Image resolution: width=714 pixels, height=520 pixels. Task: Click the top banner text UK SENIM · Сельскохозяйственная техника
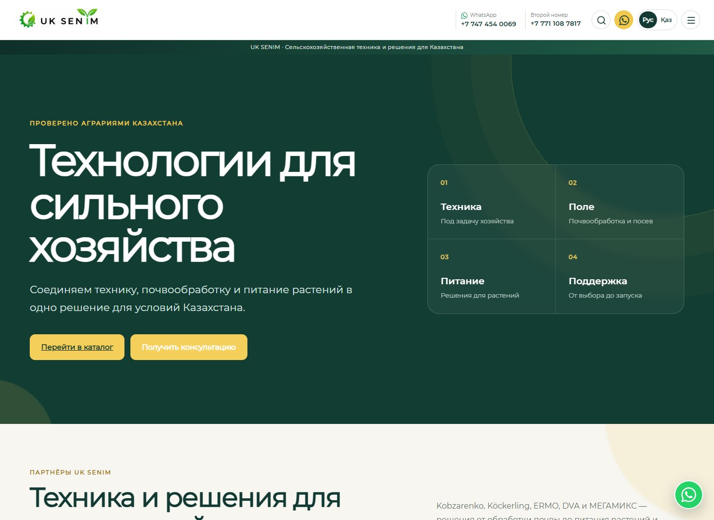[357, 47]
